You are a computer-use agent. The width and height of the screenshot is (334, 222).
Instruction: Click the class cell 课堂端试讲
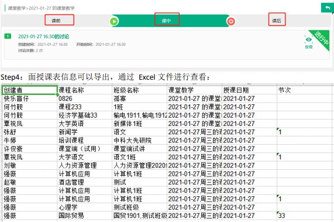point(140,149)
